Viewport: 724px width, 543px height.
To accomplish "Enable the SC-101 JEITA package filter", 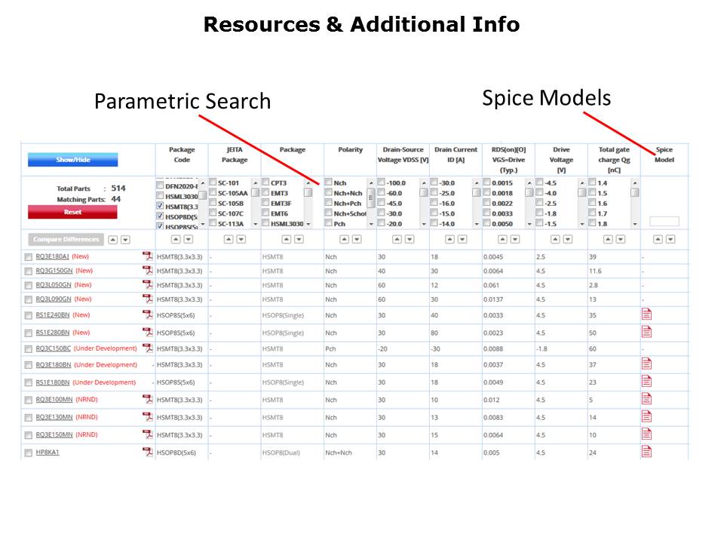I will click(213, 183).
